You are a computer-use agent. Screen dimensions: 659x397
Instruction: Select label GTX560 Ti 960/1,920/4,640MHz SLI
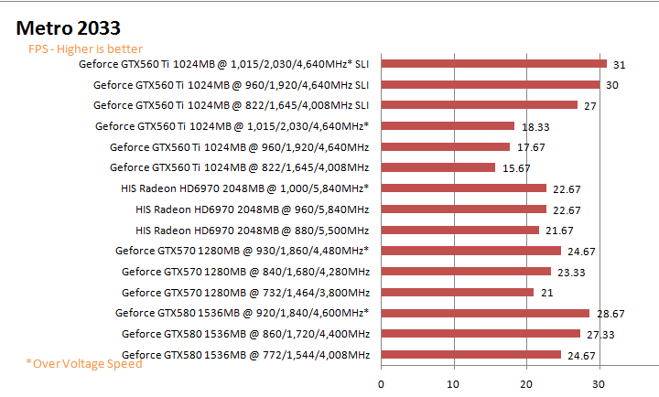tap(232, 85)
